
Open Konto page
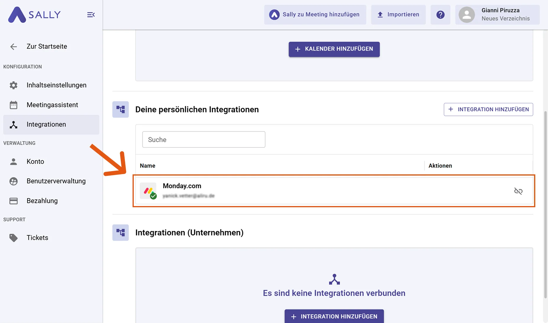[51, 162]
